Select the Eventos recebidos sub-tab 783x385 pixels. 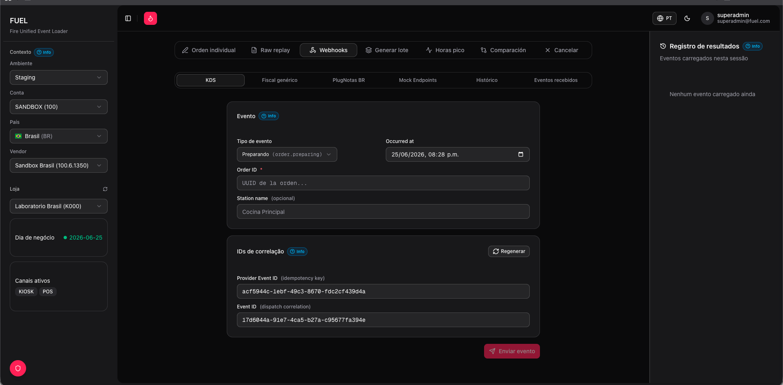point(556,80)
